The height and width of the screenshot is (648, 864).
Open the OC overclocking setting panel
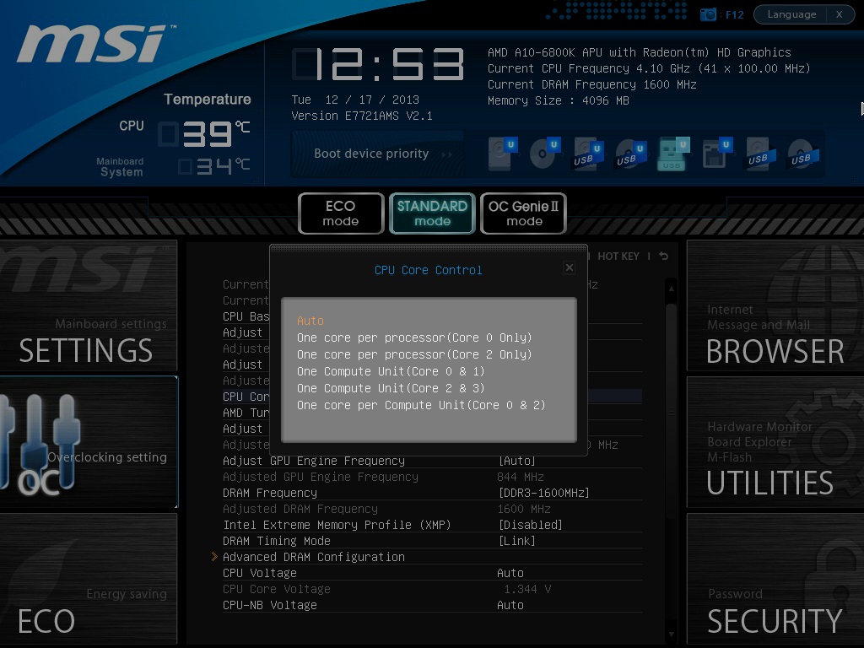pos(88,442)
